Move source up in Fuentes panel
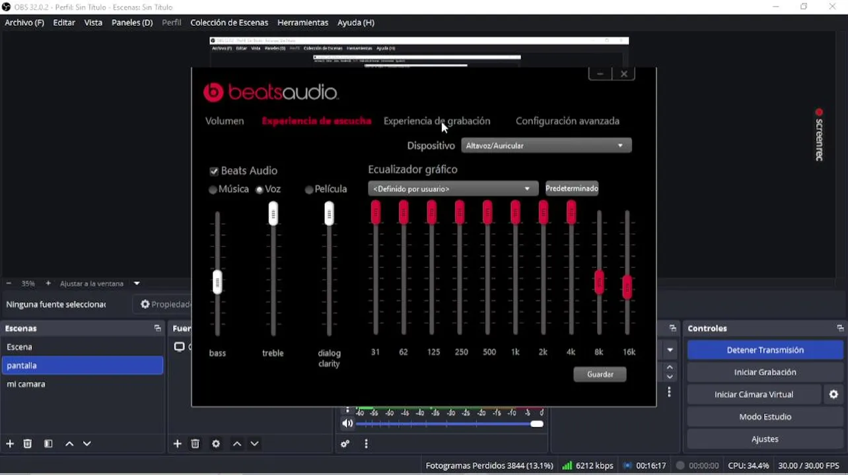The height and width of the screenshot is (475, 848). (237, 444)
